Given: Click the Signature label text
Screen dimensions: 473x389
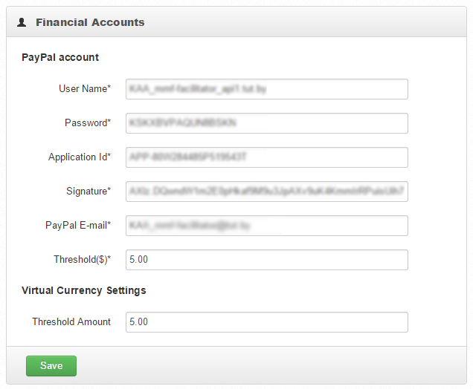Looking at the screenshot, I should (x=89, y=192).
